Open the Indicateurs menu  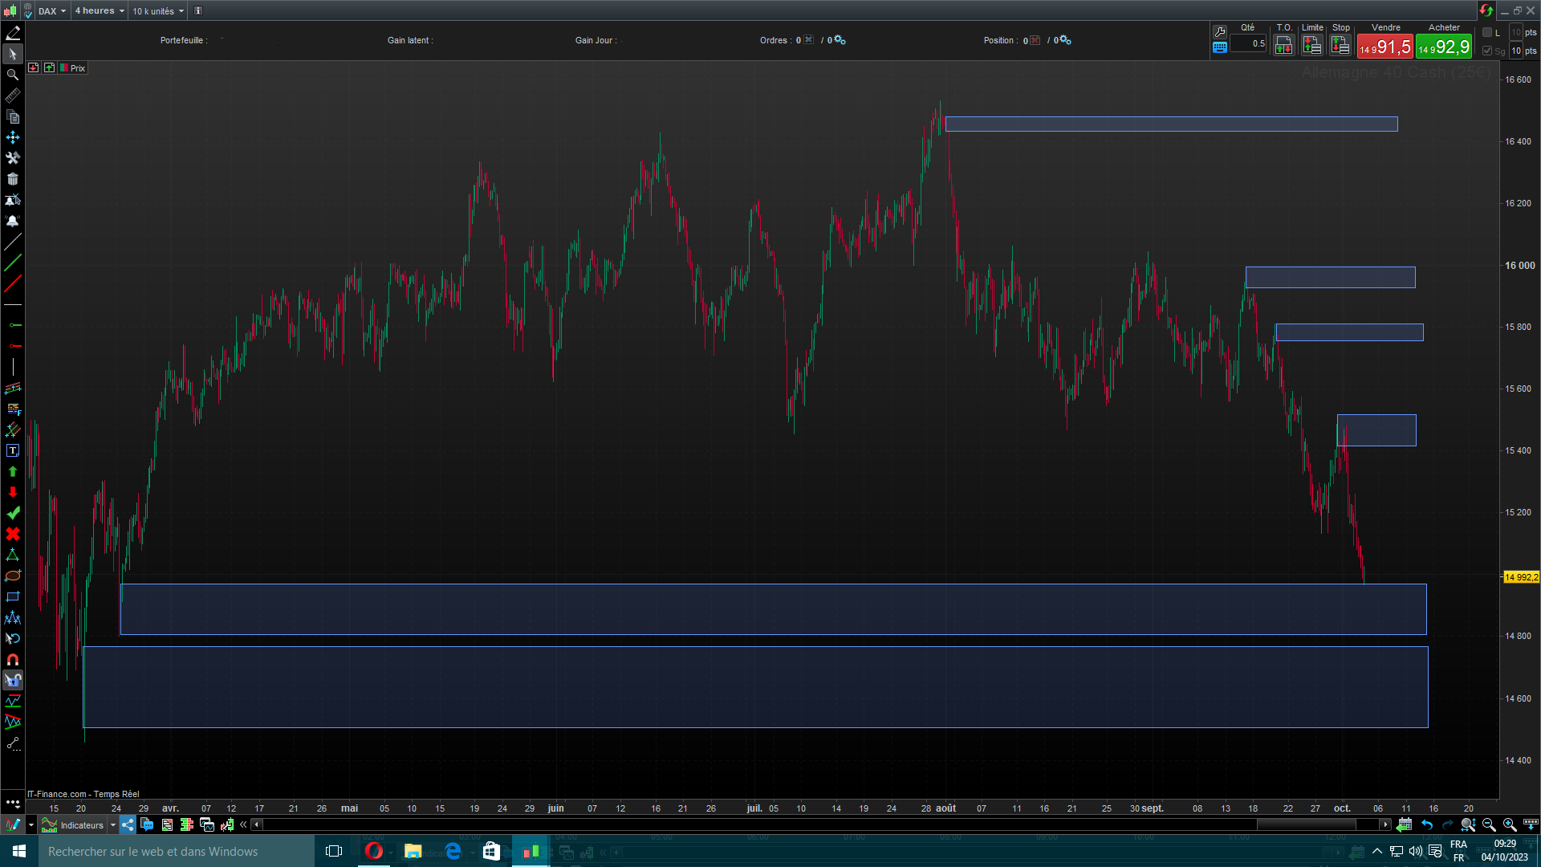click(82, 824)
